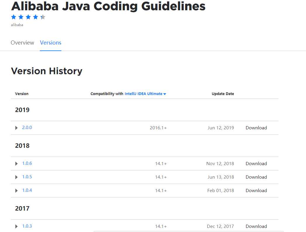Open version 1.0.5 link

[x=27, y=177]
